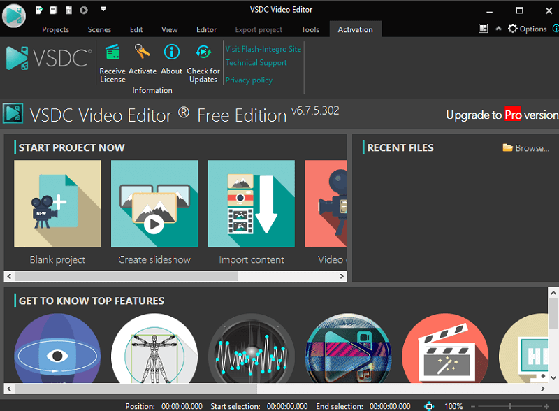Click the fit-to-screen zoom icon in status bar
The height and width of the screenshot is (411, 559).
coord(429,406)
